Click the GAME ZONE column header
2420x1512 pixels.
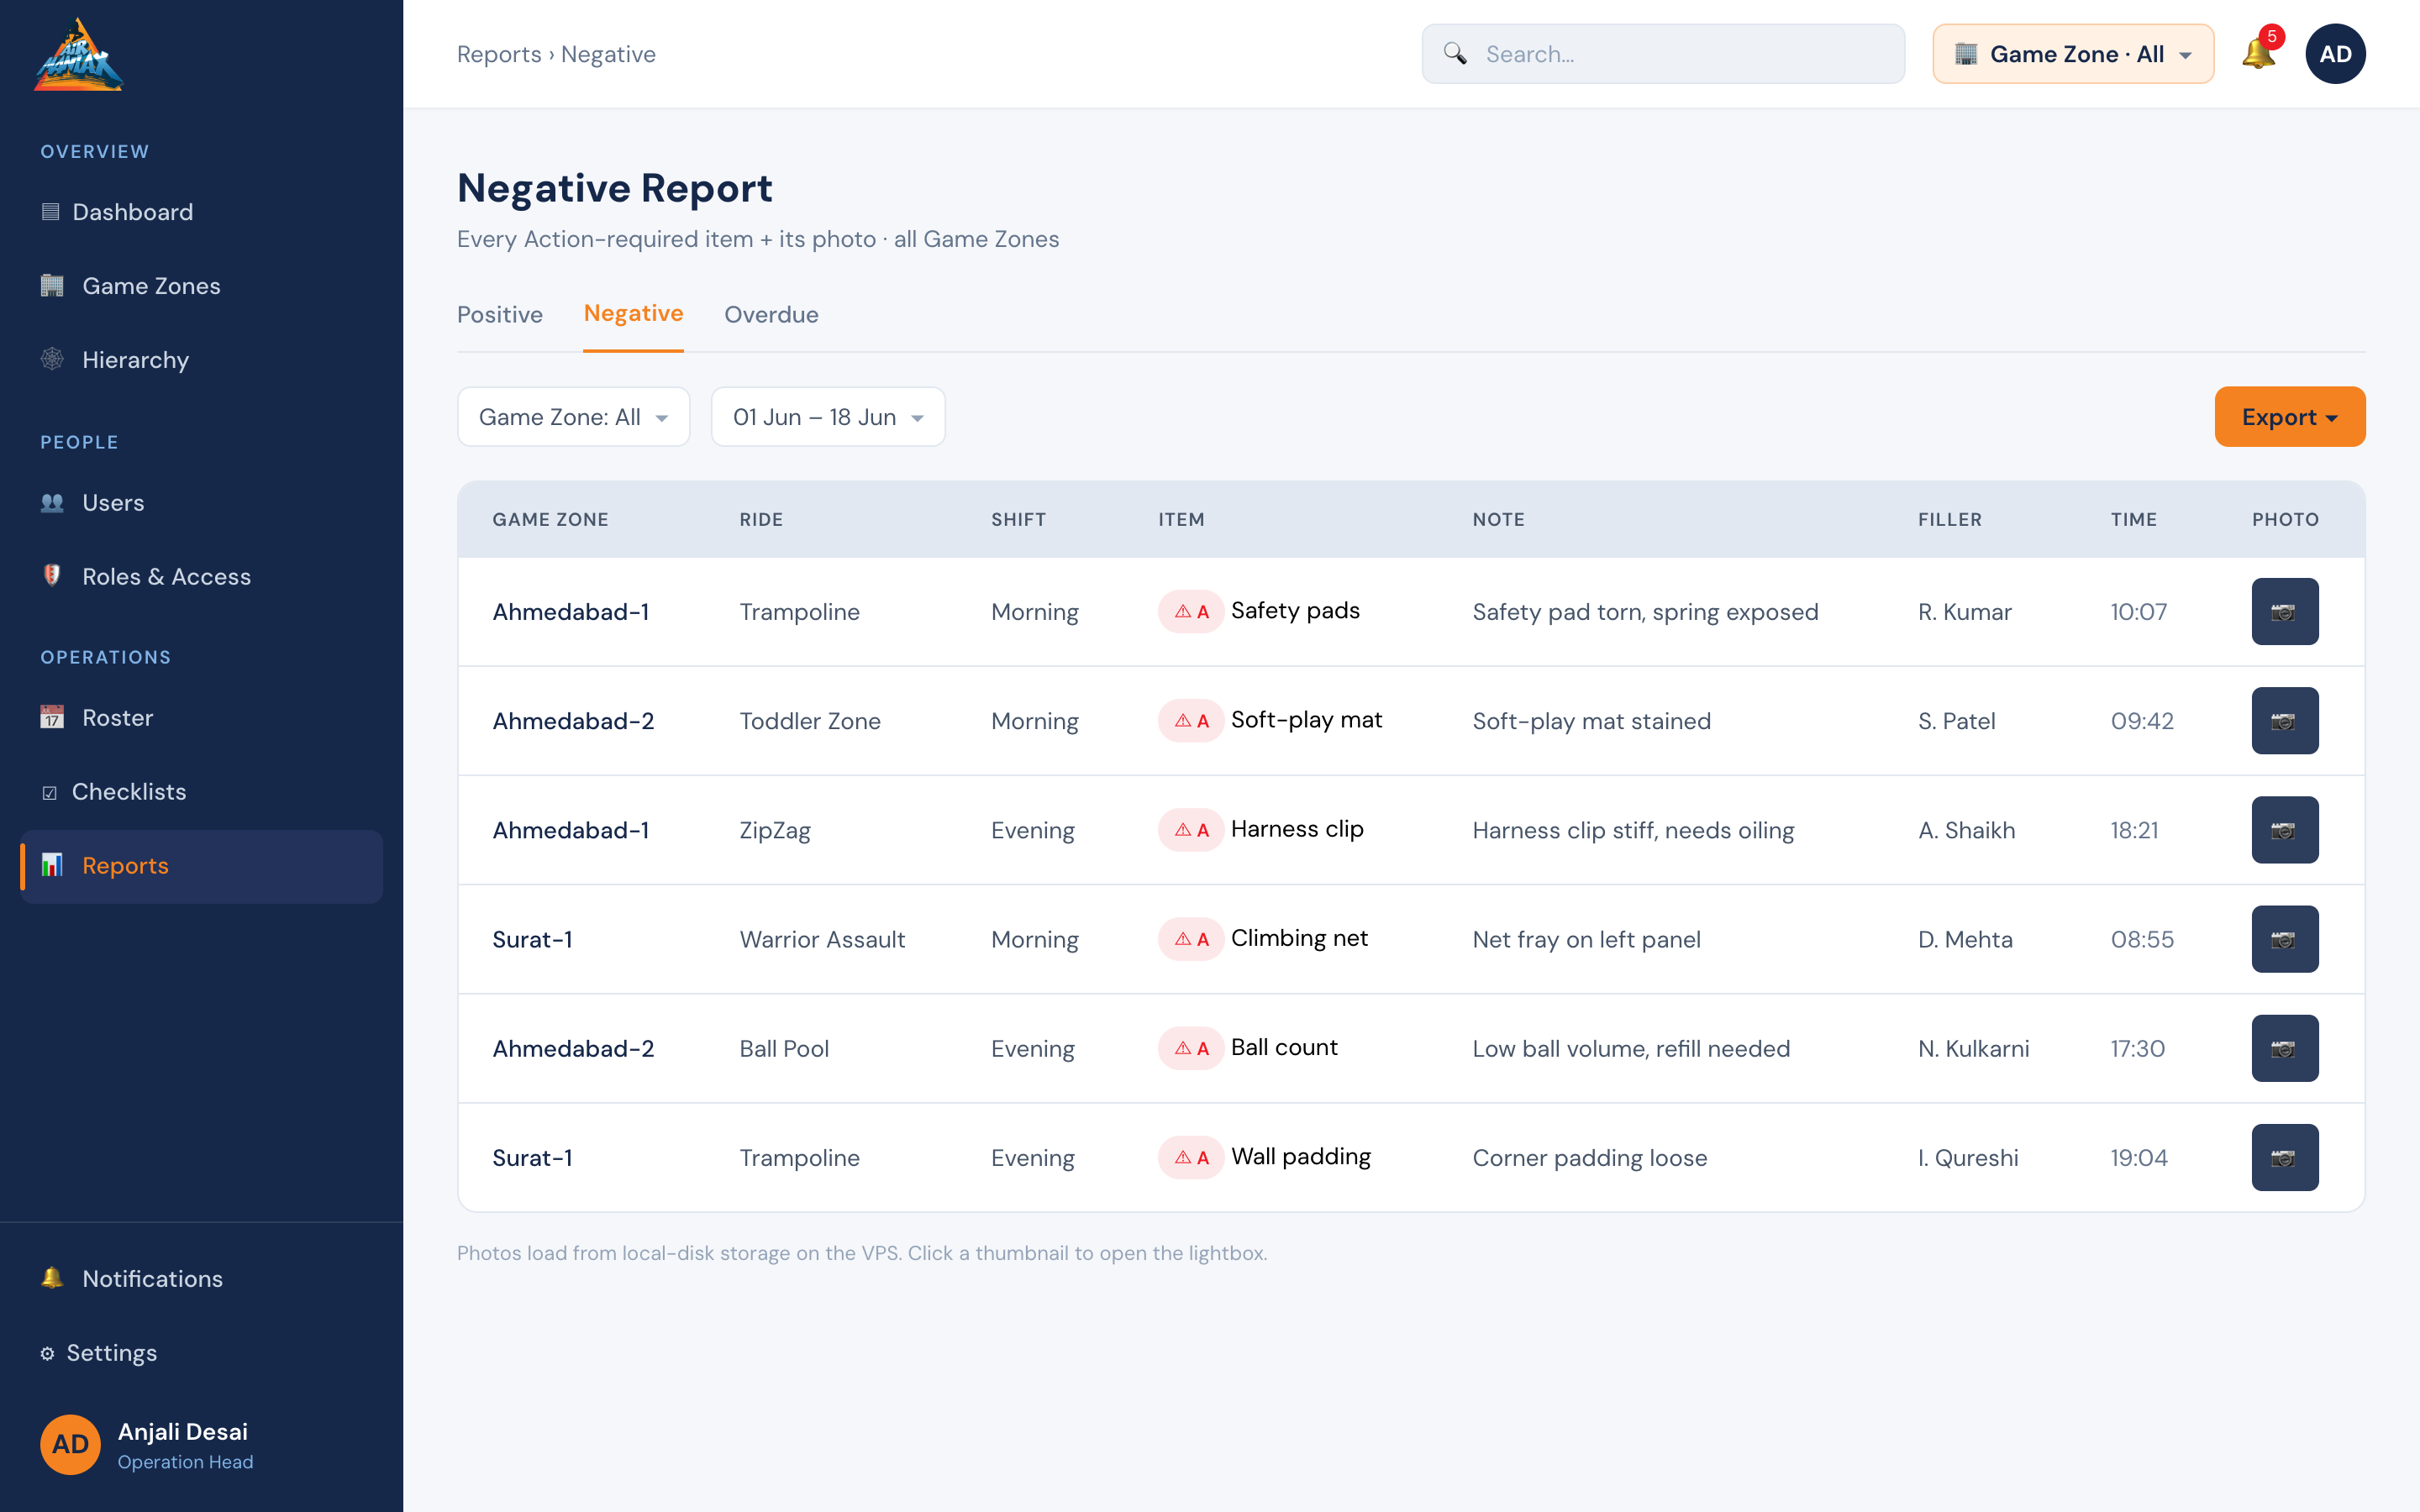[550, 520]
